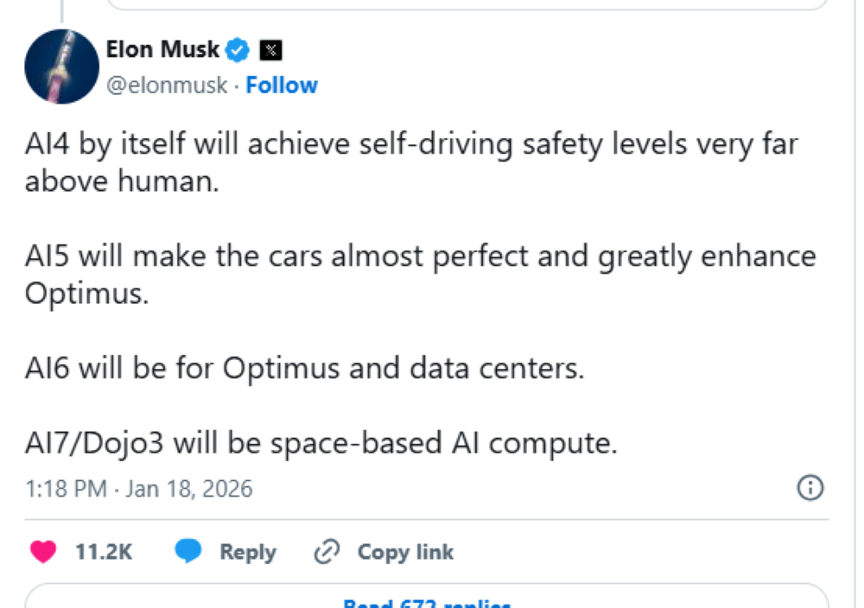Click the blue reply speech bubble icon
The image size is (864, 608).
click(x=188, y=552)
